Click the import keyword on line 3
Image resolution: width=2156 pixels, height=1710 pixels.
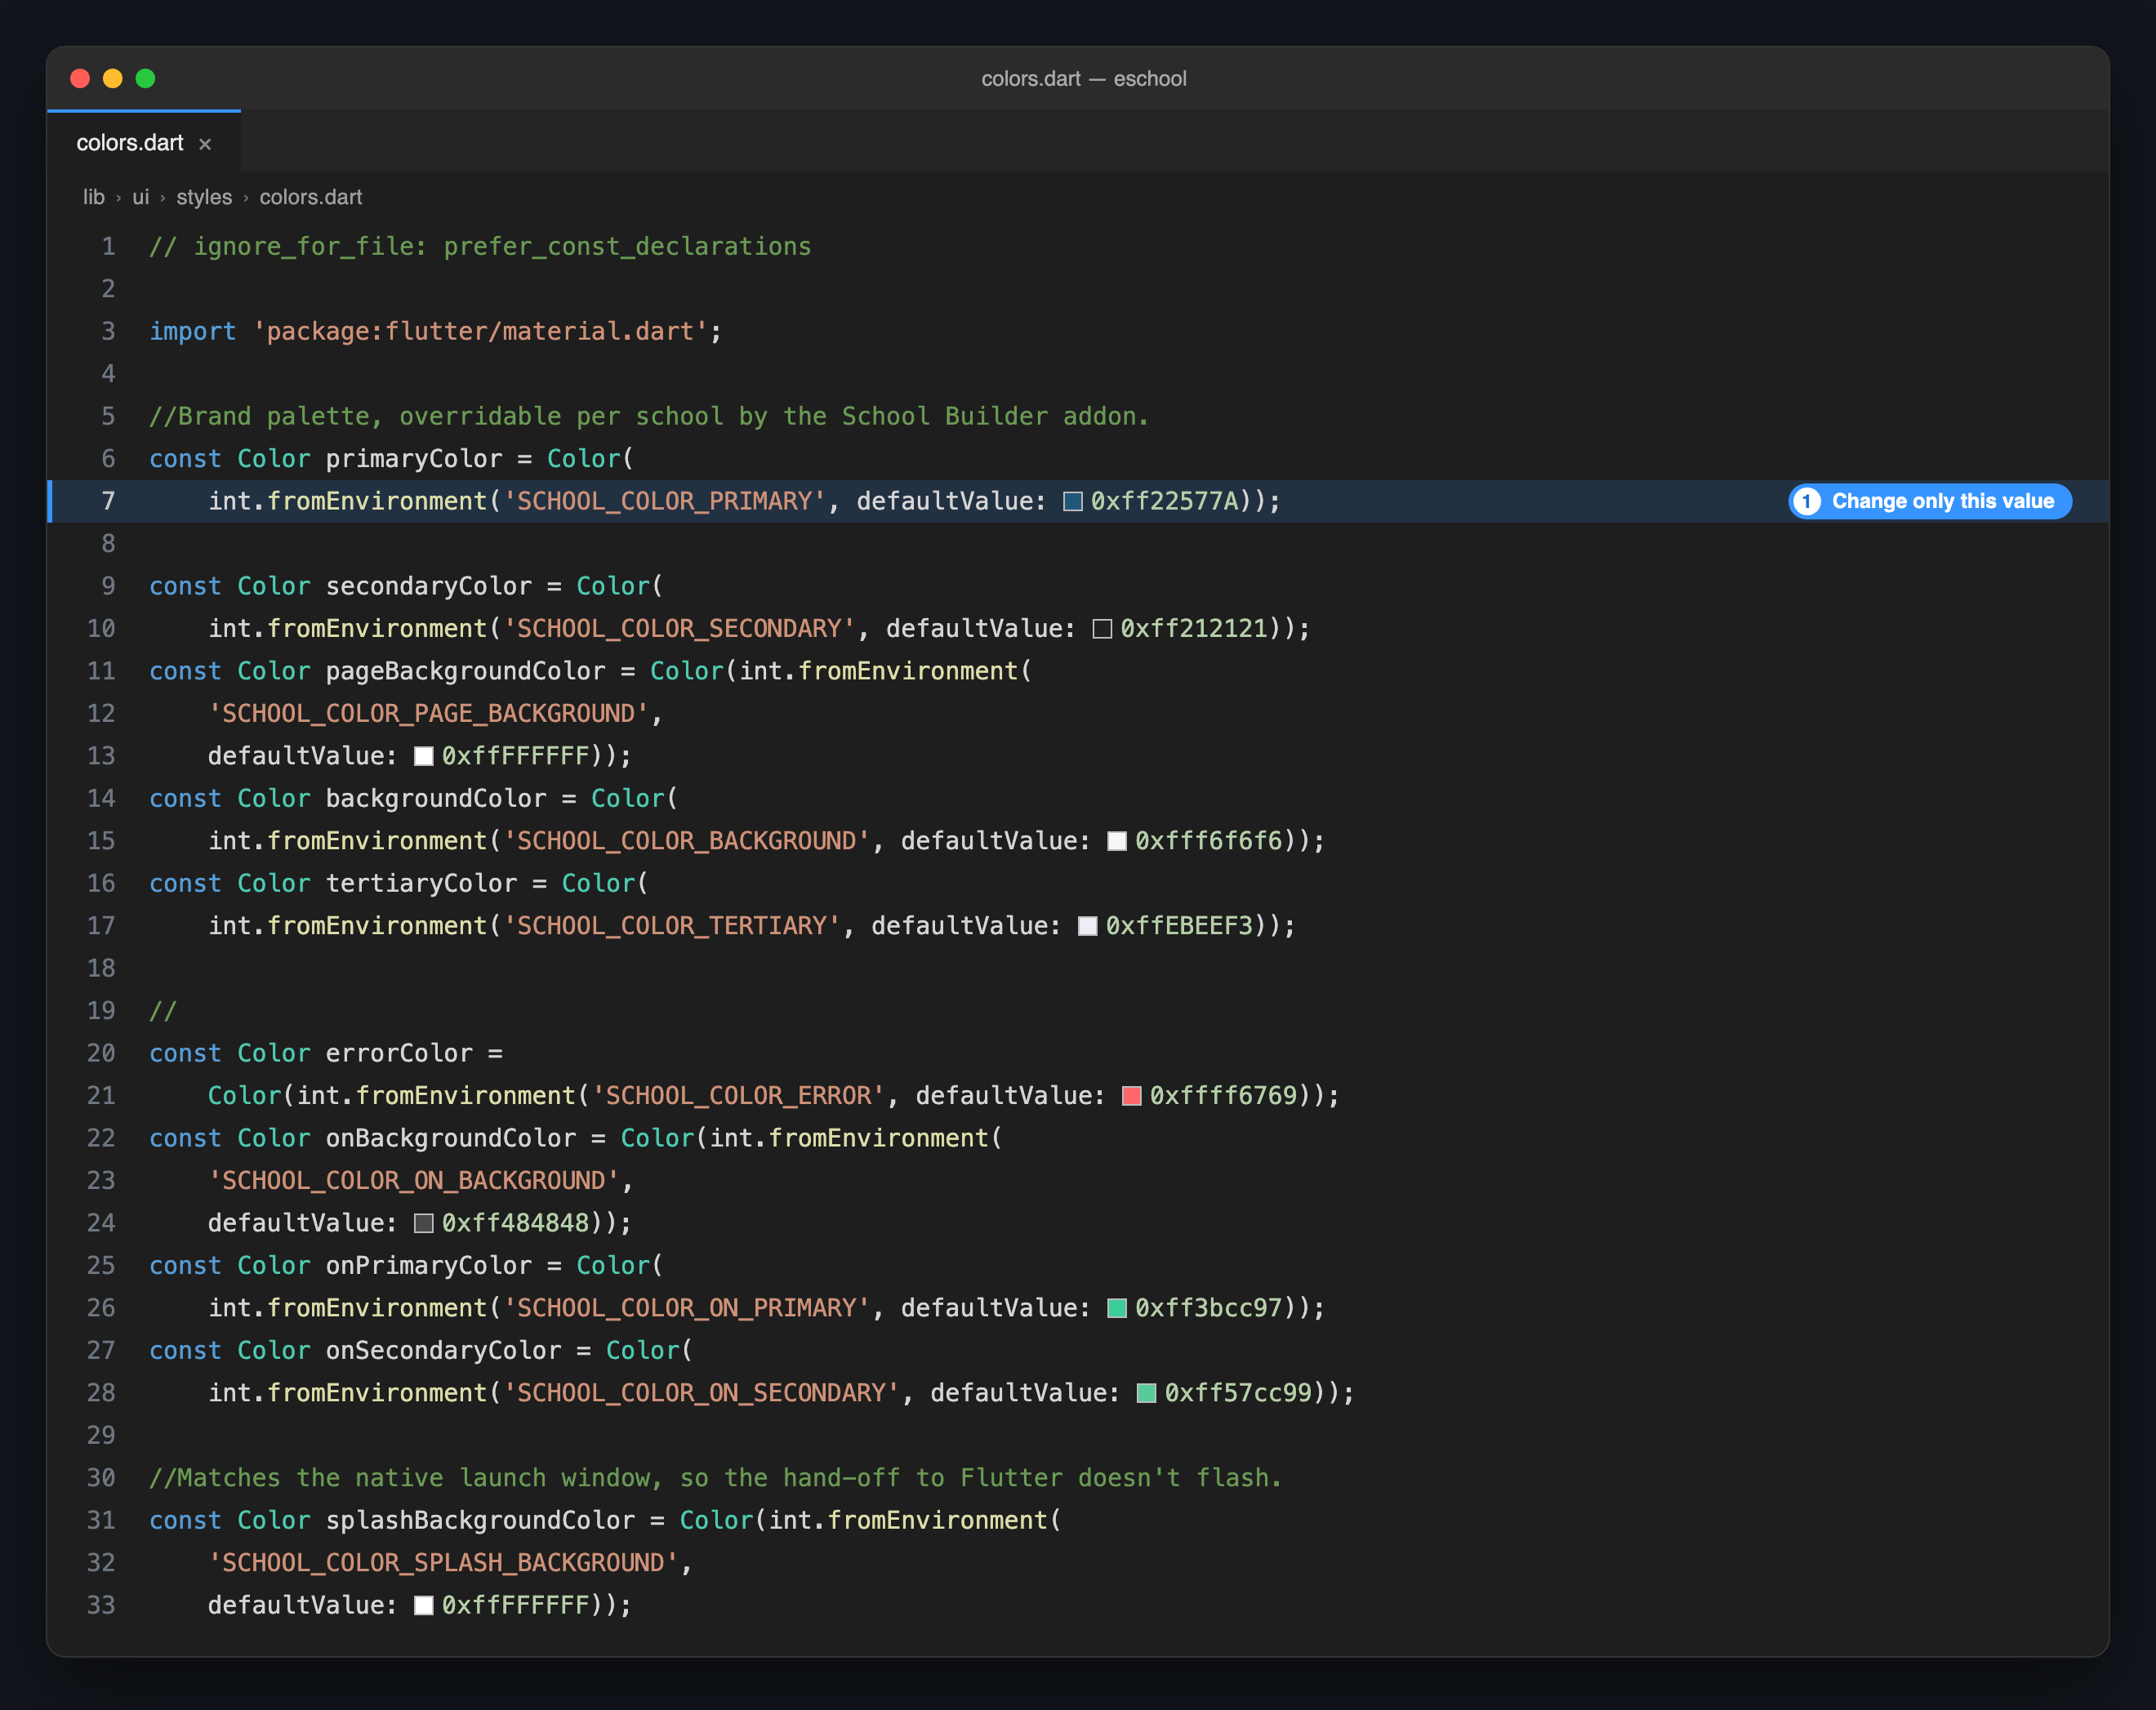[x=193, y=331]
